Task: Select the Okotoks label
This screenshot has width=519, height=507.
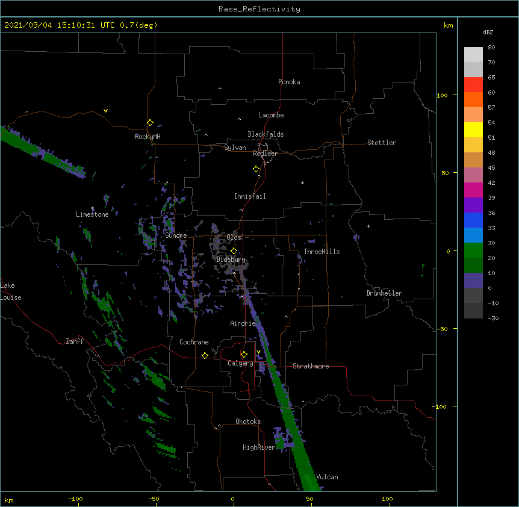Action: click(x=248, y=421)
